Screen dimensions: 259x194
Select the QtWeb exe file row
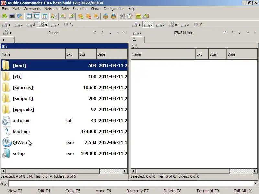[64, 142]
